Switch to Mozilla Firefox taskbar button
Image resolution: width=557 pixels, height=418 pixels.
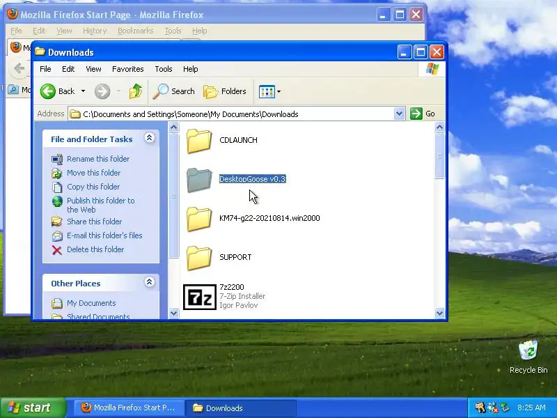[x=129, y=408]
